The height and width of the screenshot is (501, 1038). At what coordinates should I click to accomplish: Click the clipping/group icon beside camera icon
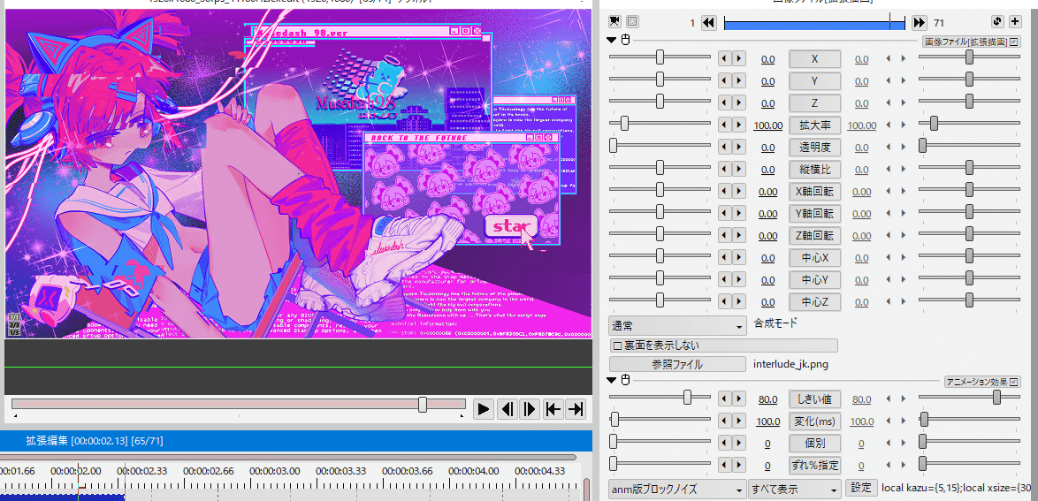pyautogui.click(x=632, y=22)
